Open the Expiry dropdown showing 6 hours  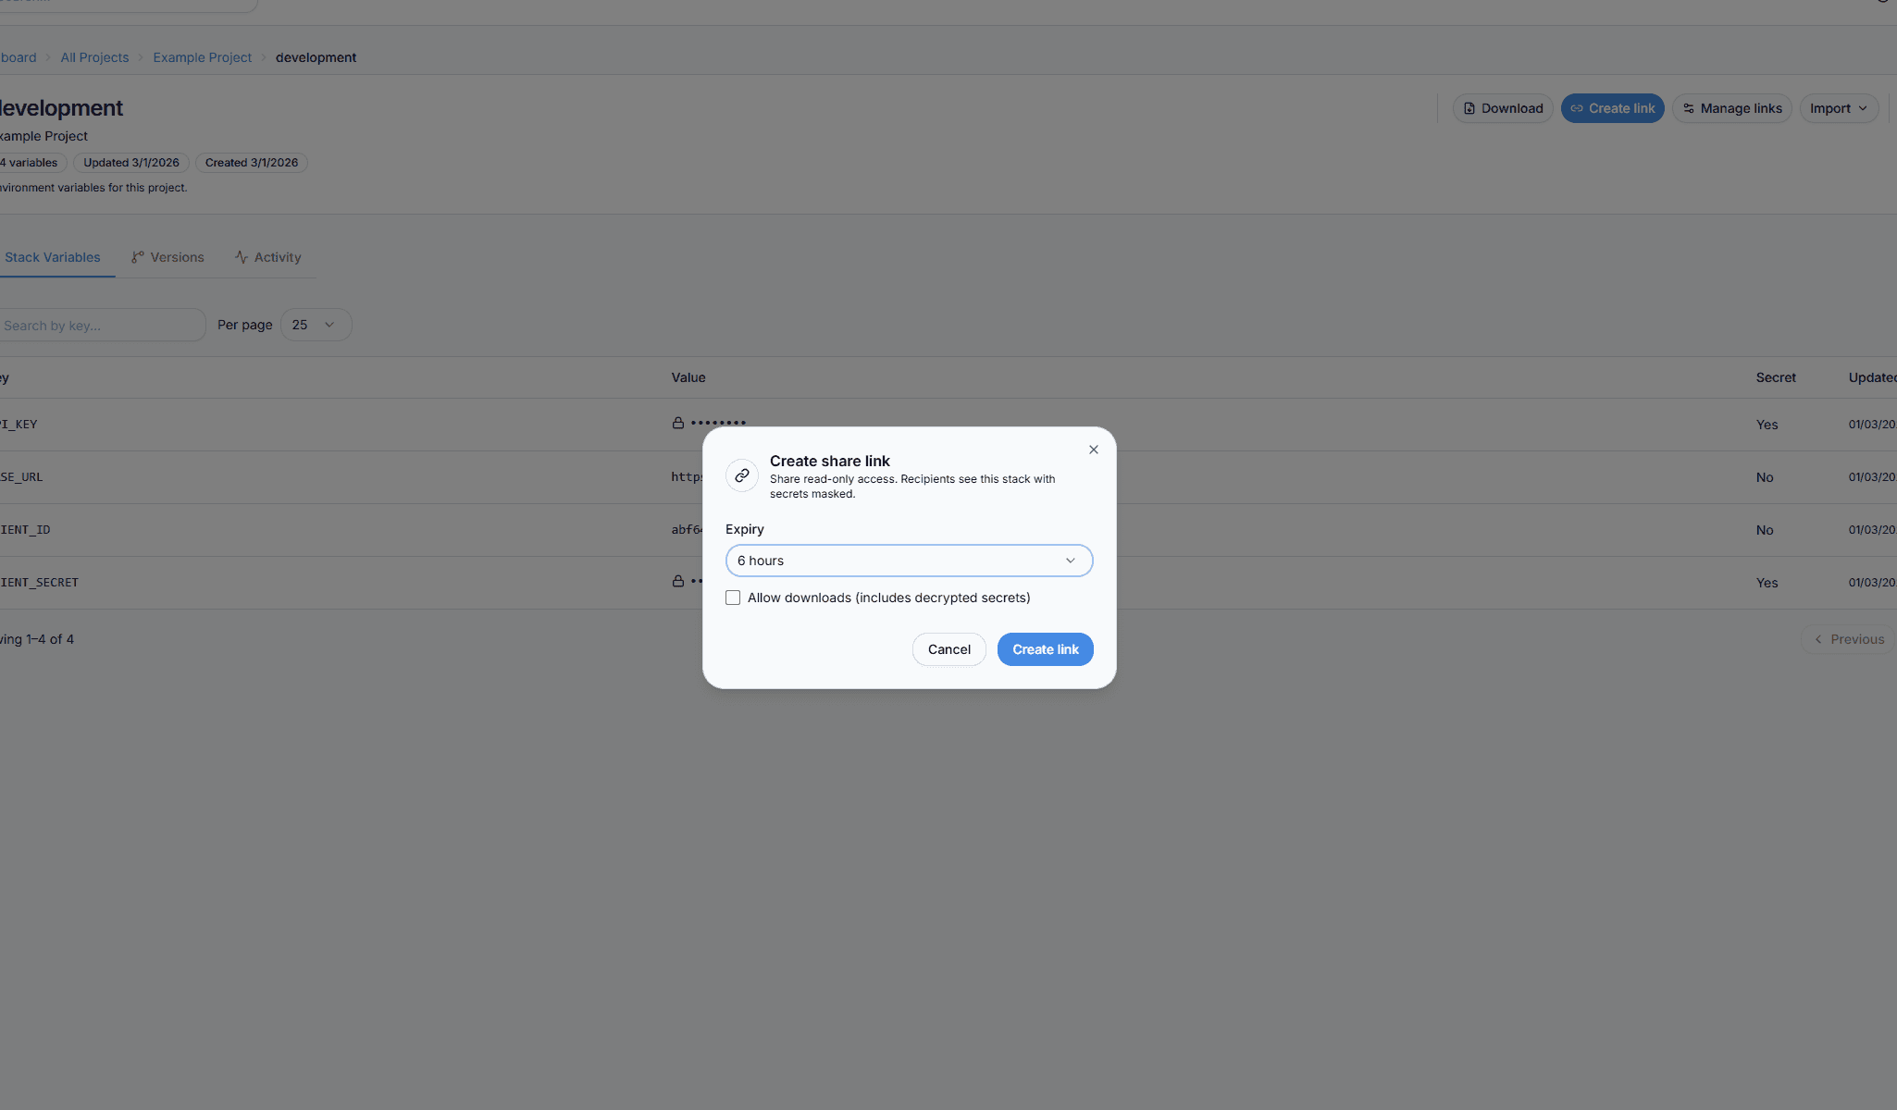point(908,560)
